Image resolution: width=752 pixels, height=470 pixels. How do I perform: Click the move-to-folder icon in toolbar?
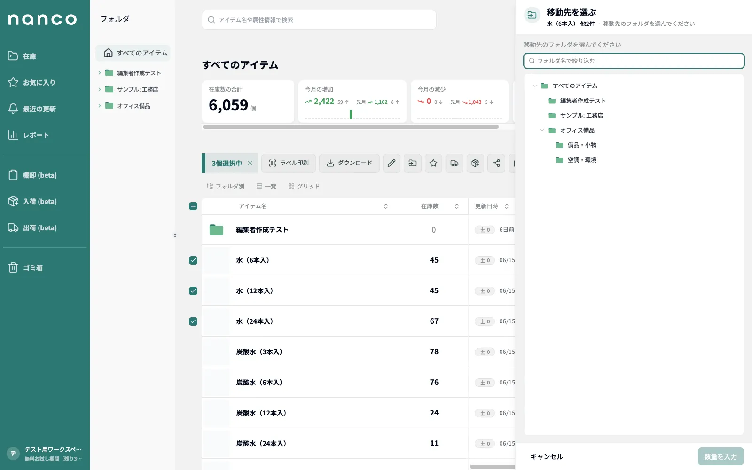[412, 163]
